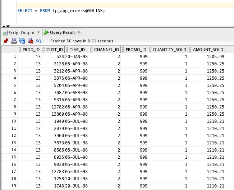
Task: Sort by the CUST_ID column header
Action: click(55, 50)
